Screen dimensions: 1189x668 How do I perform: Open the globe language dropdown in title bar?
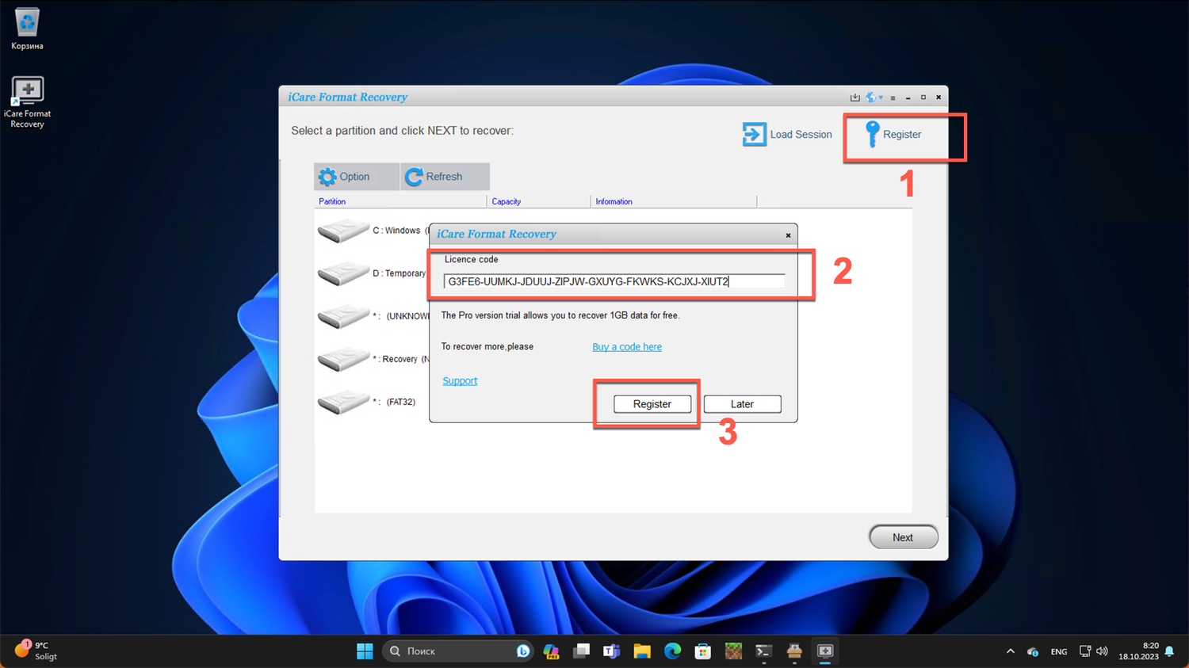coord(874,97)
